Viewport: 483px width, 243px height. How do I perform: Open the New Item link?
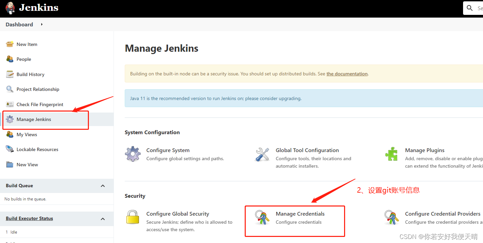click(x=27, y=44)
